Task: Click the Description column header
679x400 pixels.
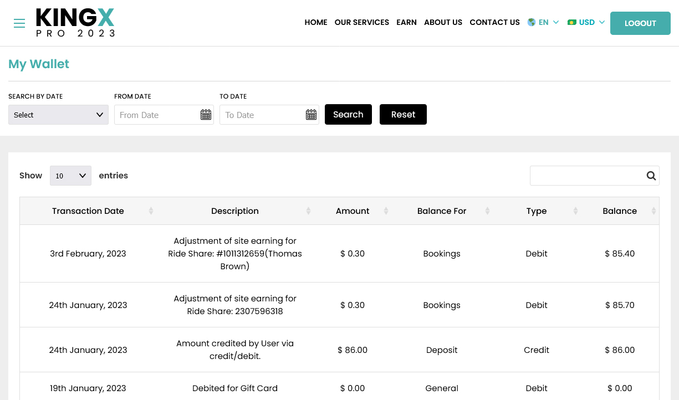Action: (x=235, y=211)
